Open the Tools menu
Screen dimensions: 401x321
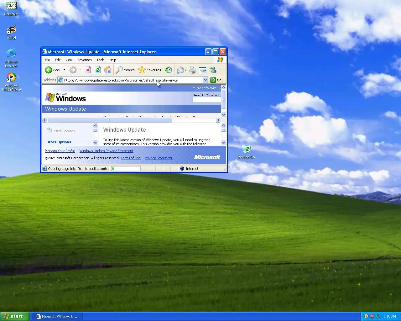point(101,60)
